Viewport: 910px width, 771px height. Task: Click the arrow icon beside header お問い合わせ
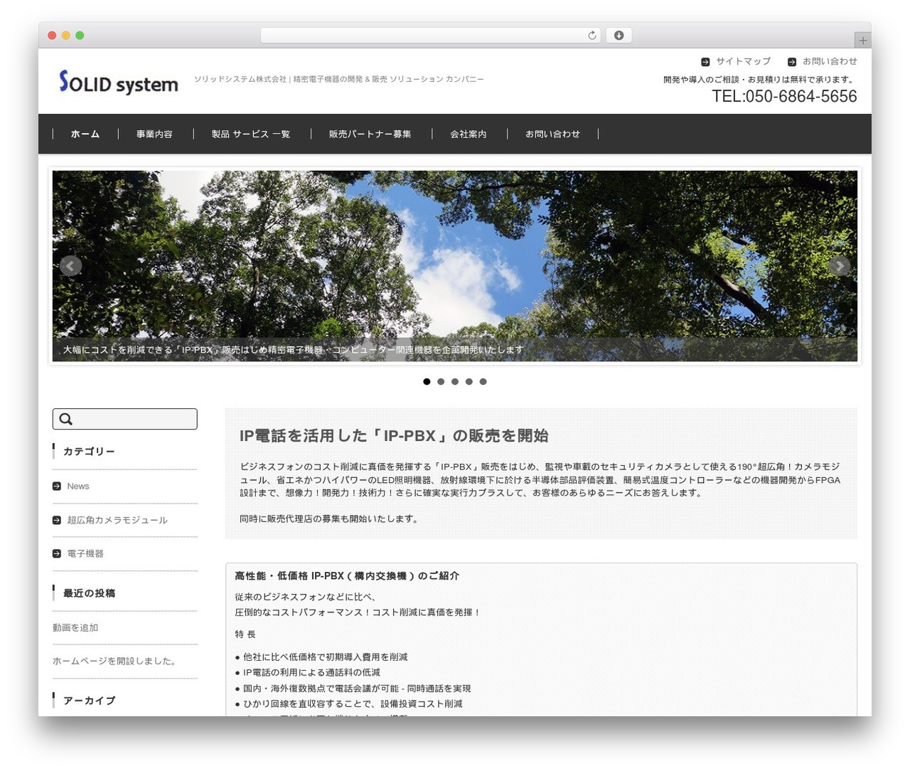point(792,62)
